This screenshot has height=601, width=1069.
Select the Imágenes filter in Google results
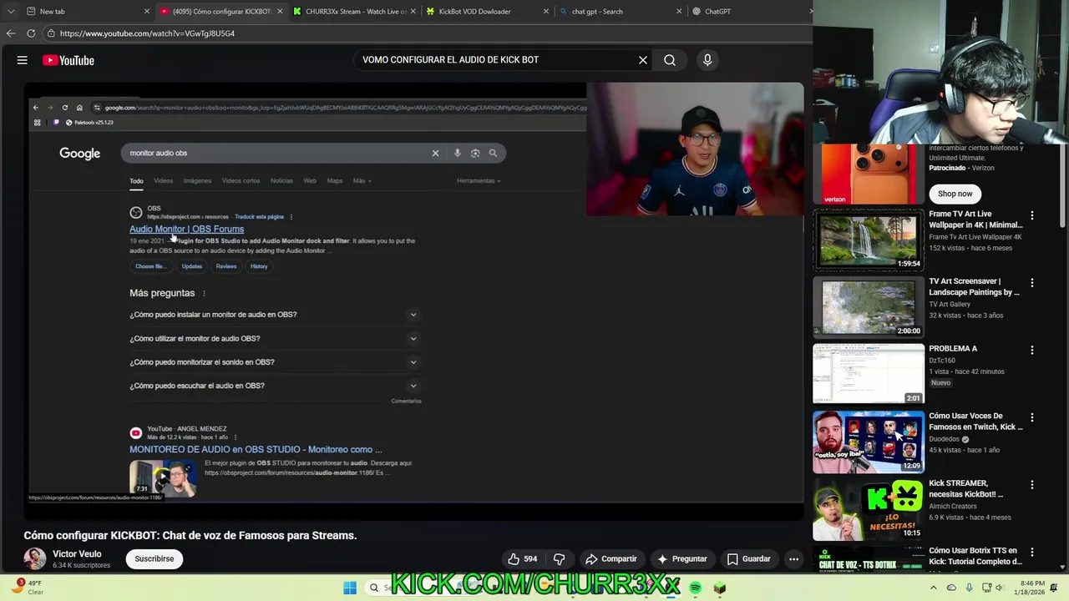tap(197, 180)
